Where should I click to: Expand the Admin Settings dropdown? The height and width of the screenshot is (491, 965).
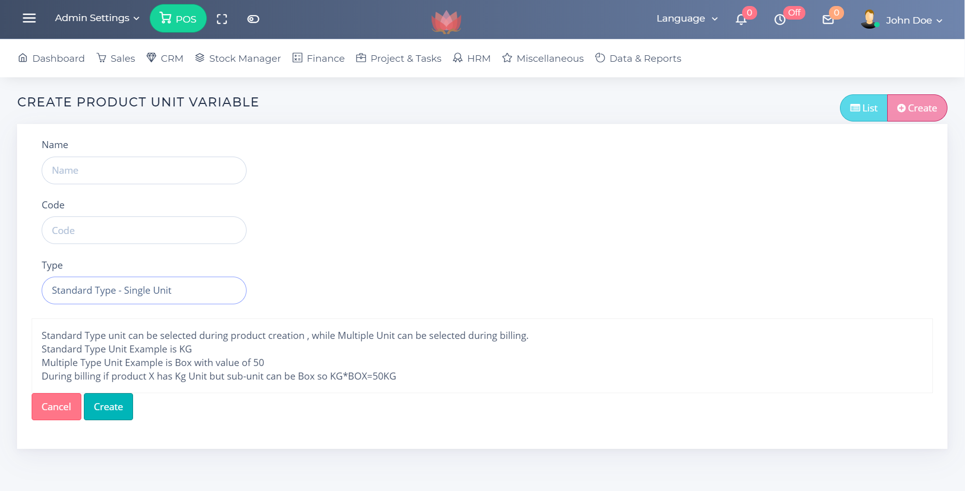(x=97, y=18)
